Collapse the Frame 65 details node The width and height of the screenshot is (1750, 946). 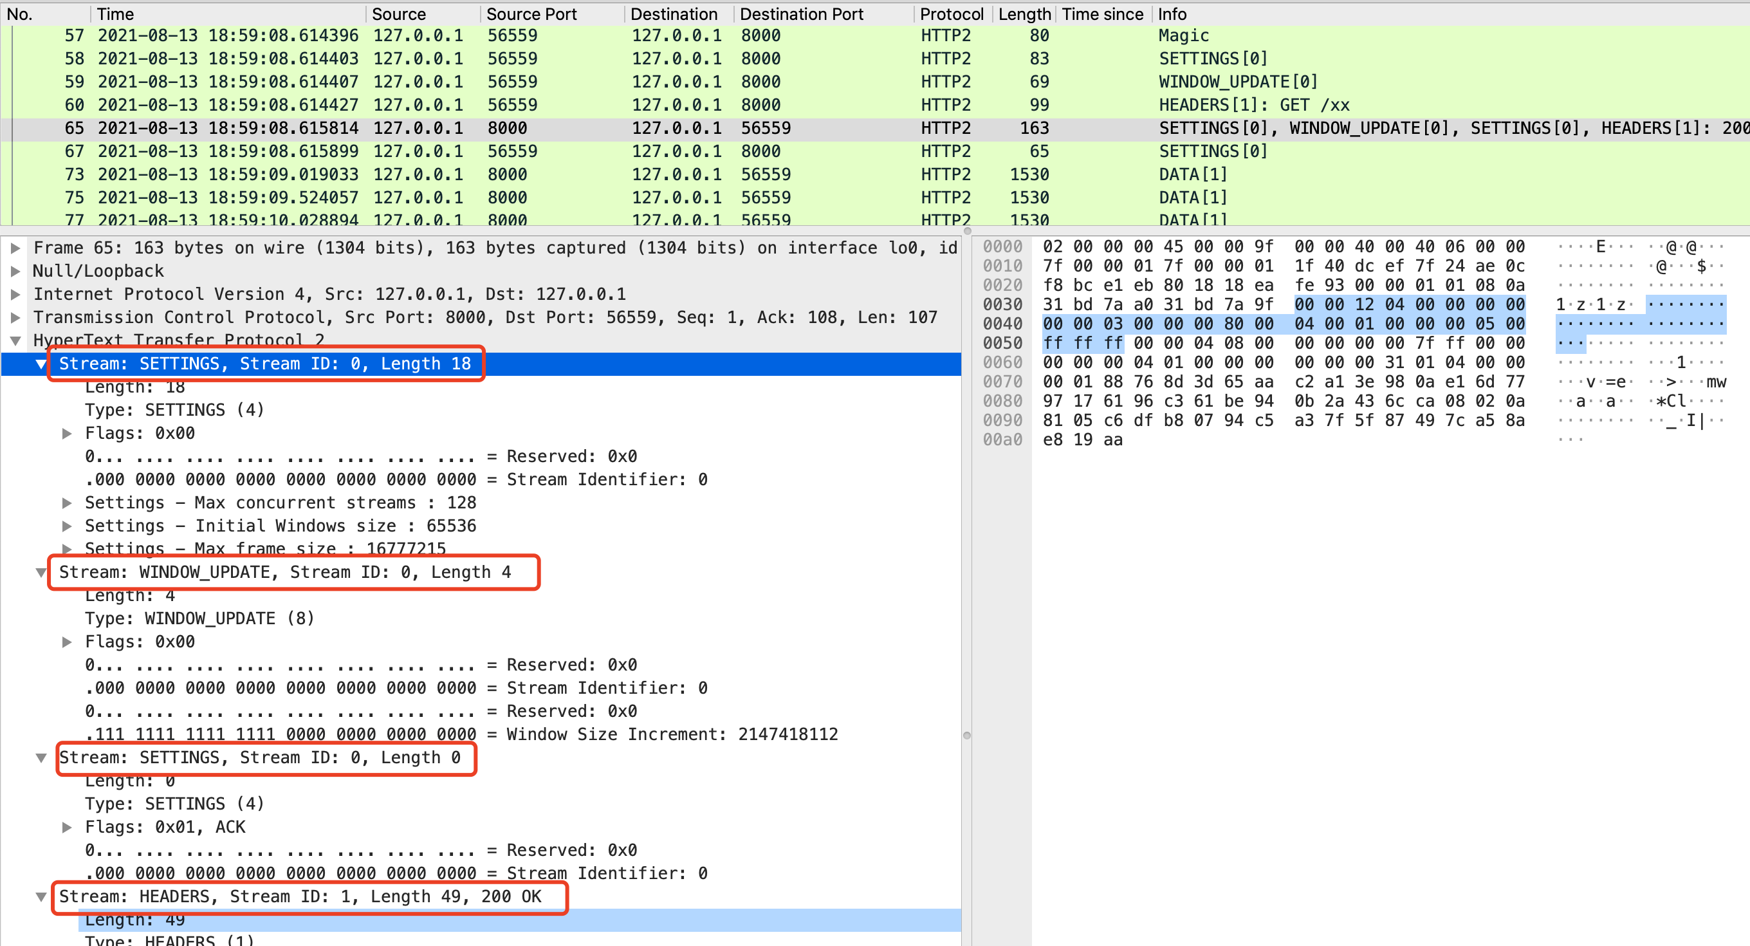point(15,247)
